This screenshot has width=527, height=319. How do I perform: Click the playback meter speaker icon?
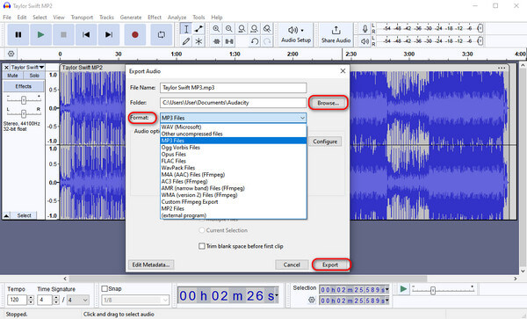coord(365,41)
